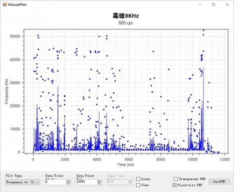Uncheck the Fixed-size PNG option
Screen dimensions: 234x192
(x=175, y=185)
